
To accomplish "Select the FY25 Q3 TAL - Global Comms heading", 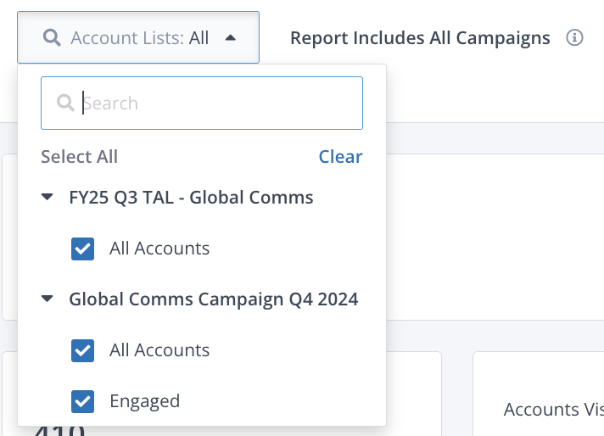I will click(191, 198).
